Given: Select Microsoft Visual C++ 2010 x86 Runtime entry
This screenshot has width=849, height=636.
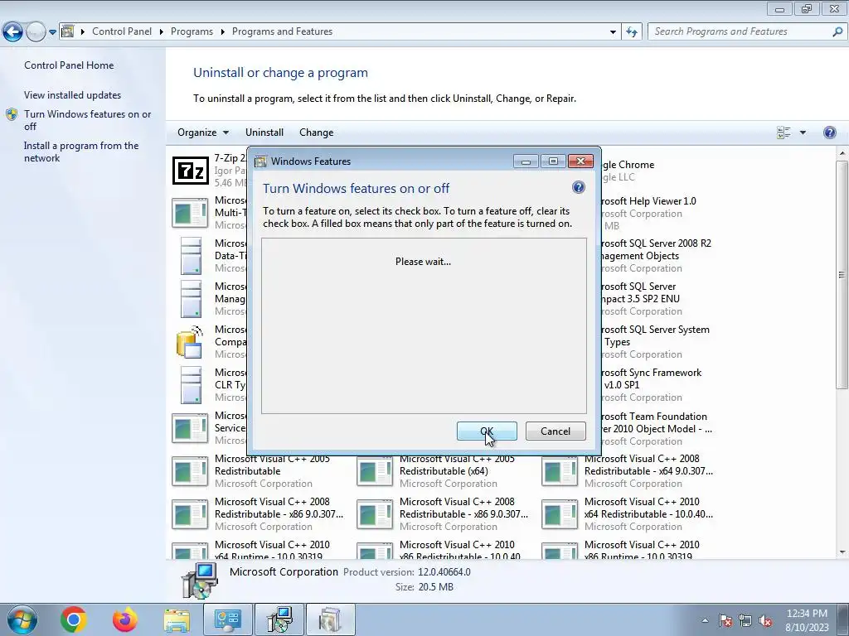Looking at the screenshot, I should (x=627, y=550).
